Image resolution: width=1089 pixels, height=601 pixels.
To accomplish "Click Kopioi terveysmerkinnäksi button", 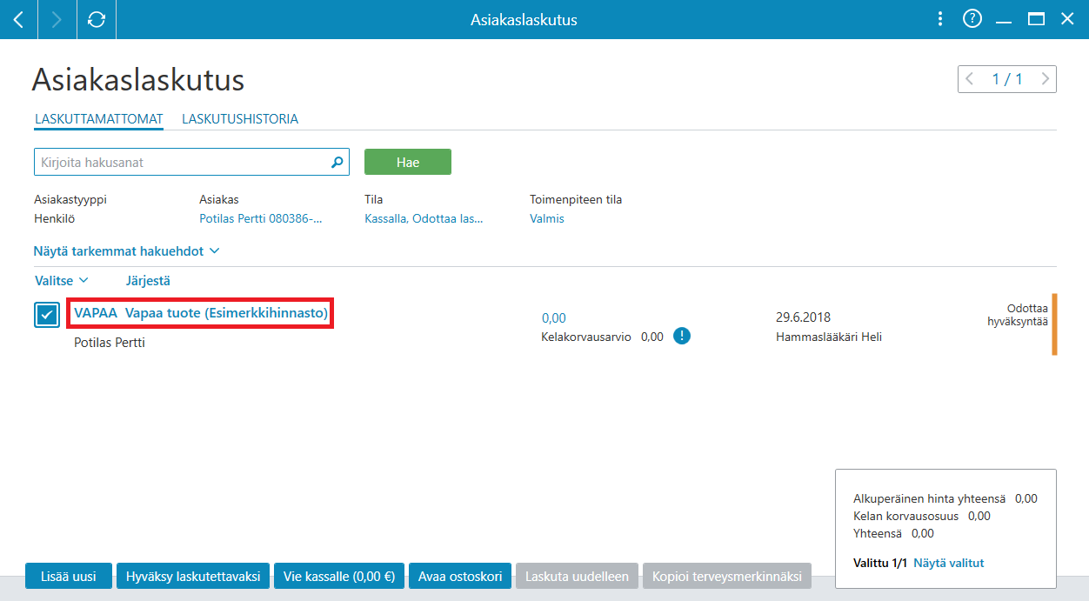I will (x=727, y=576).
